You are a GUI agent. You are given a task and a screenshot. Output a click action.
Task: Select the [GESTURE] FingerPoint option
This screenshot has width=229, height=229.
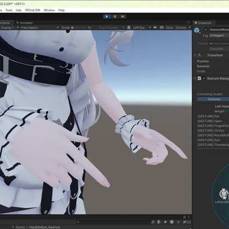213,126
